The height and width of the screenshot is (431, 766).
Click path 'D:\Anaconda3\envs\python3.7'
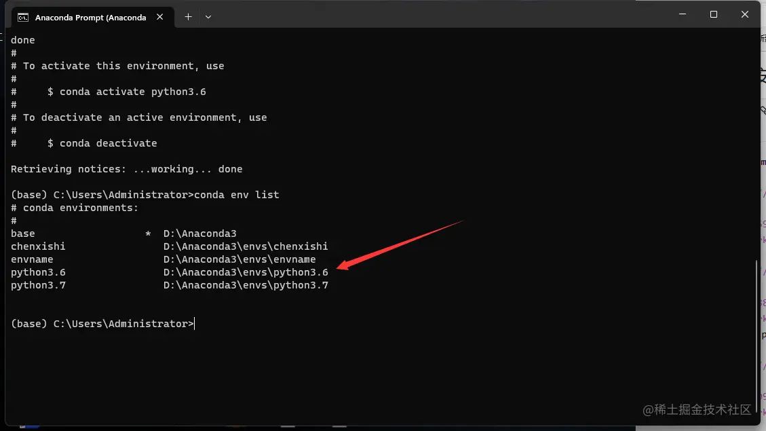coord(246,285)
